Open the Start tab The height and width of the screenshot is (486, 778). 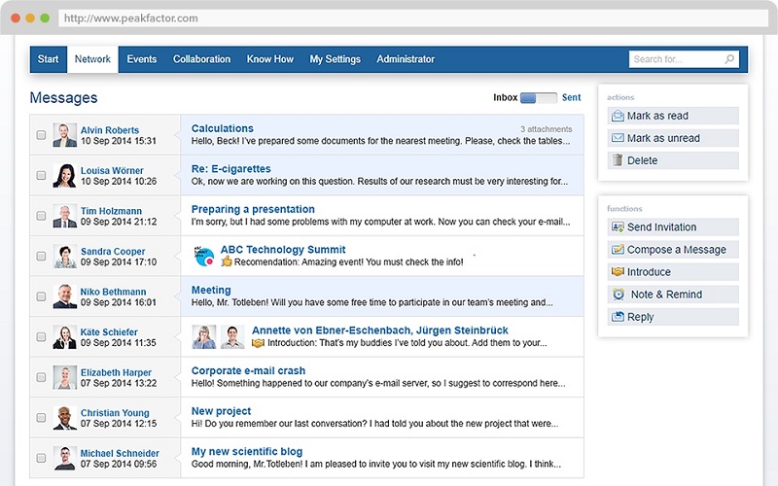(48, 59)
